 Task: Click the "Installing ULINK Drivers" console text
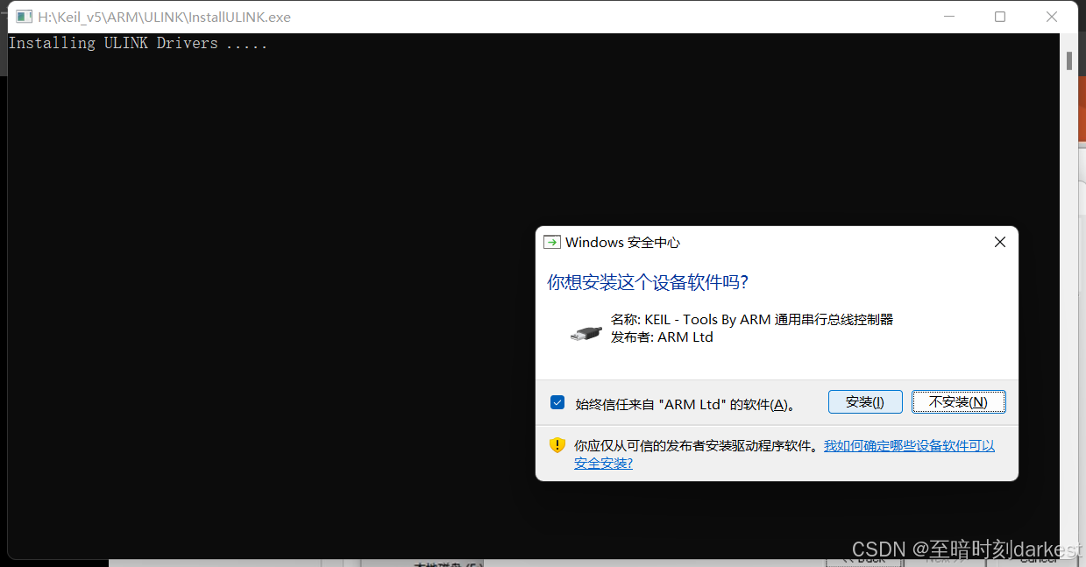(138, 43)
